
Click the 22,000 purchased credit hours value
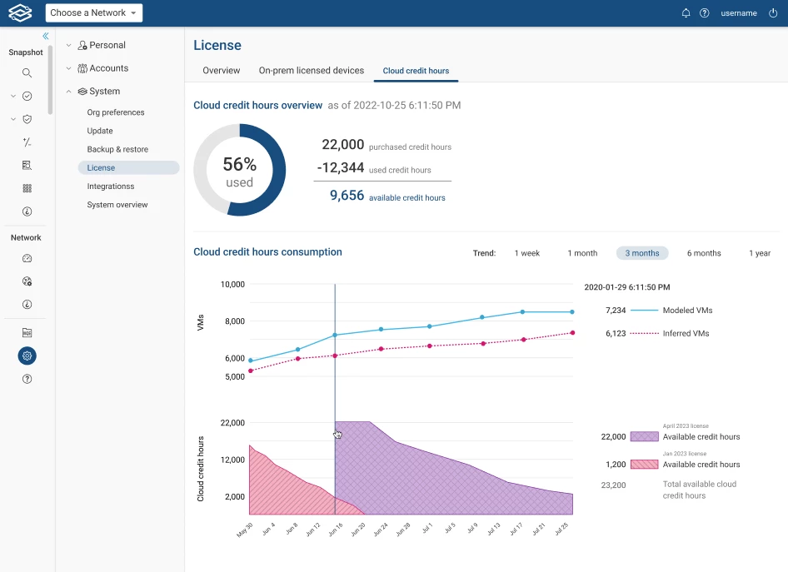[342, 145]
